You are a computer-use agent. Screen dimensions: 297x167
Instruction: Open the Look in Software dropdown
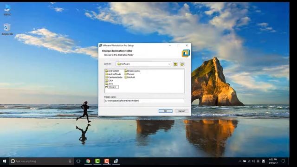pos(143,64)
